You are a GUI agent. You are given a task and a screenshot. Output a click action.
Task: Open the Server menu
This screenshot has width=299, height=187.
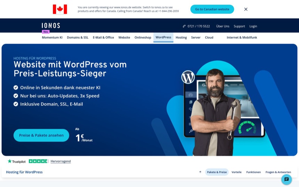(196, 38)
